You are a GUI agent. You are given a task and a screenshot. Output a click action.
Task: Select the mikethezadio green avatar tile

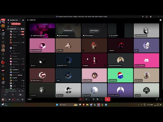(x=120, y=75)
